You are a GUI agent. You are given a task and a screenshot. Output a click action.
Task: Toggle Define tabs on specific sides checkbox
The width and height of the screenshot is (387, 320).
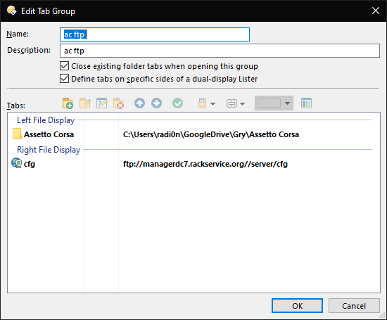point(65,79)
